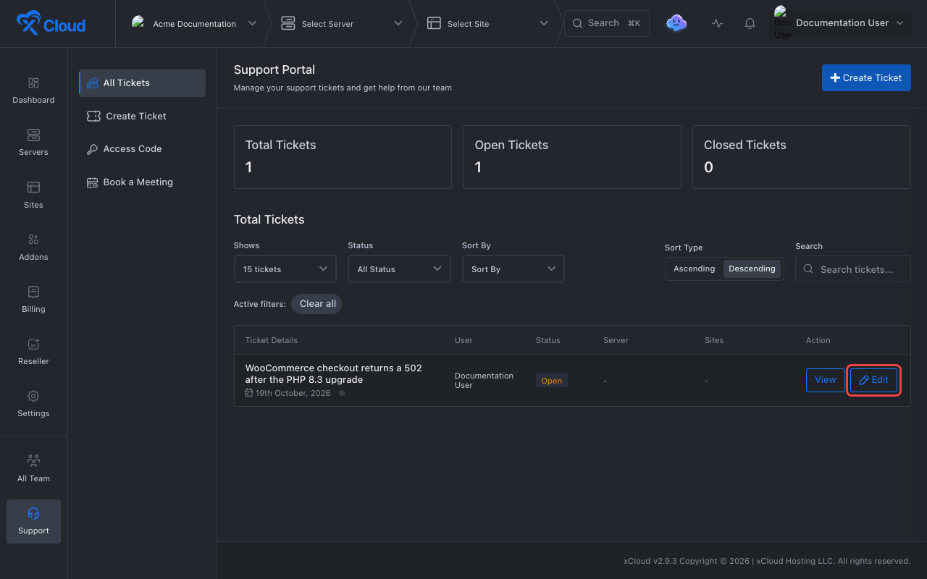Image resolution: width=927 pixels, height=579 pixels.
Task: Open the Sites sidebar section
Action: (33, 195)
